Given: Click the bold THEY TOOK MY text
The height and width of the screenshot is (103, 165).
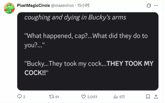Looking at the screenshot, I should 130,63.
